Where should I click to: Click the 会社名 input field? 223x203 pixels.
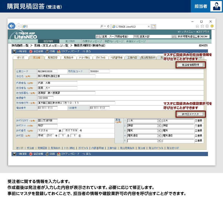[66, 76]
